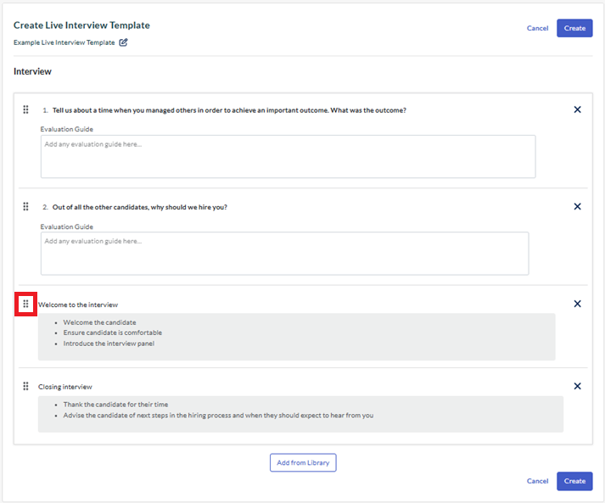
Task: Click the Example Live Interview Template name
Action: pos(64,42)
